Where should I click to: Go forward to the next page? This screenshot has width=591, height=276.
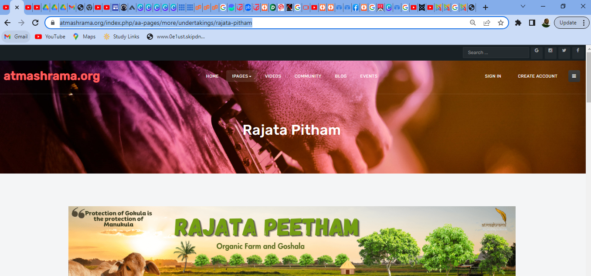(21, 23)
